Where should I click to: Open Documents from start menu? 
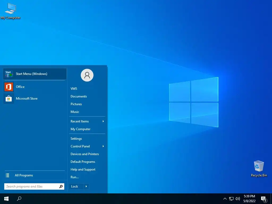(x=79, y=96)
